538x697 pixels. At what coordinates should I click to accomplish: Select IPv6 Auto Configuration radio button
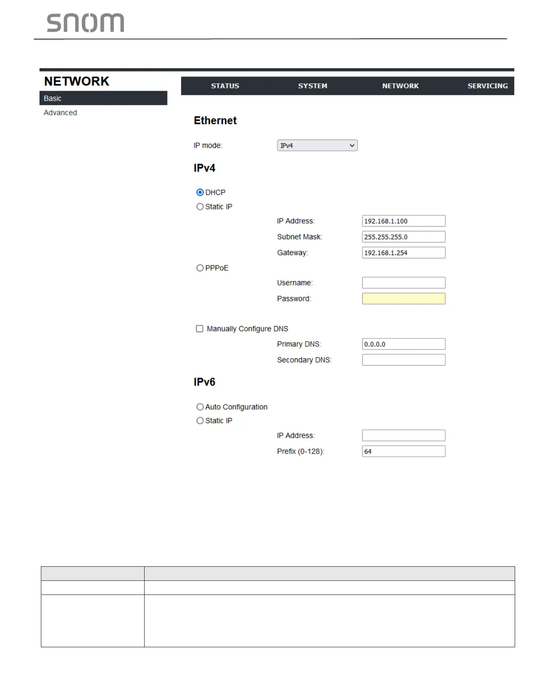click(200, 407)
